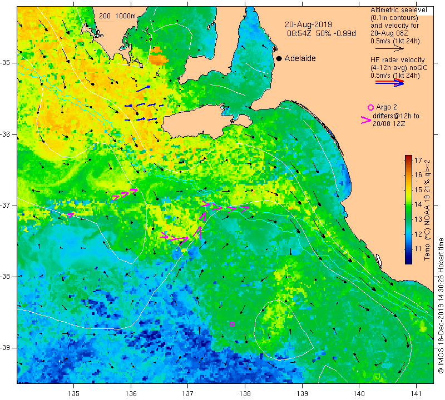Image resolution: width=445 pixels, height=400 pixels.
Task: Click the 14 value on temperature scale
Action: coord(418,204)
